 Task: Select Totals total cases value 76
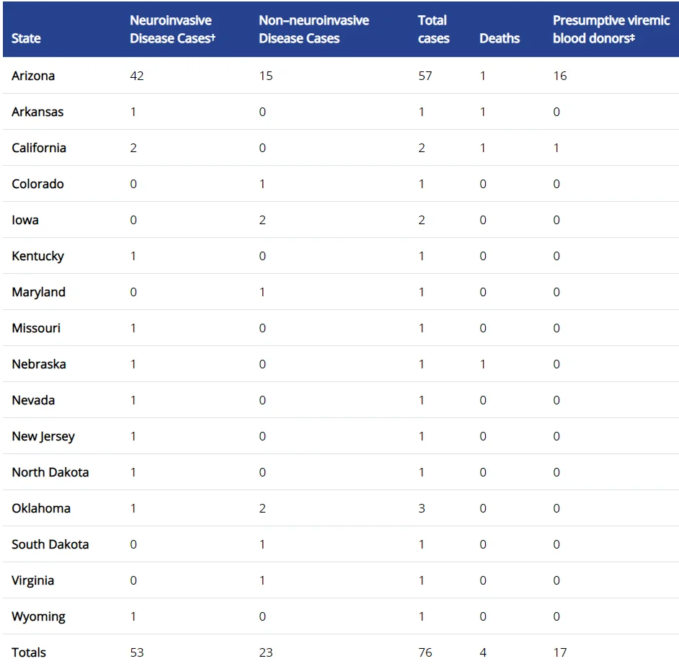[x=425, y=652]
